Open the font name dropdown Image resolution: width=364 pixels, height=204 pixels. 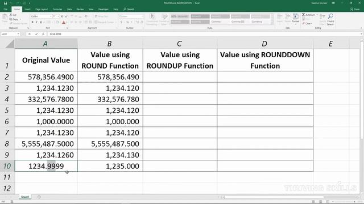(51, 16)
